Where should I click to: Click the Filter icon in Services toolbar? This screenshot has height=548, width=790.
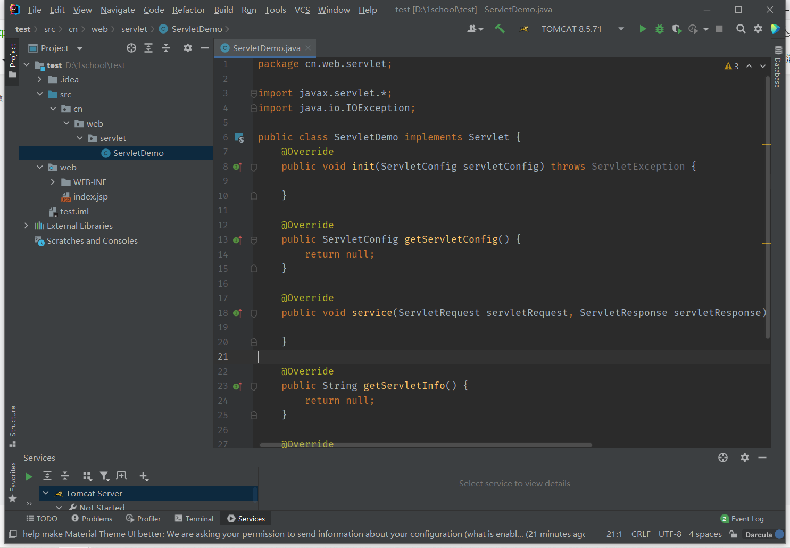[104, 476]
